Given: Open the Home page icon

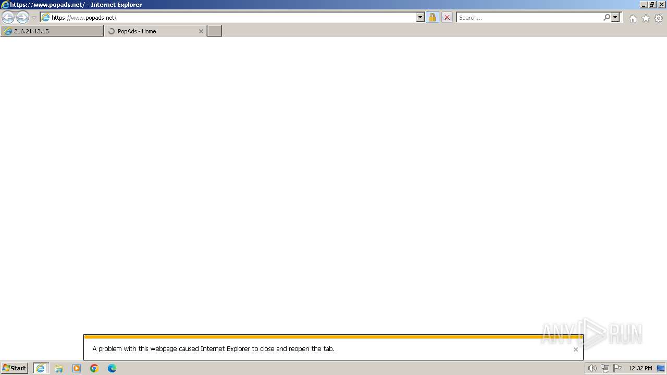Looking at the screenshot, I should [x=633, y=18].
